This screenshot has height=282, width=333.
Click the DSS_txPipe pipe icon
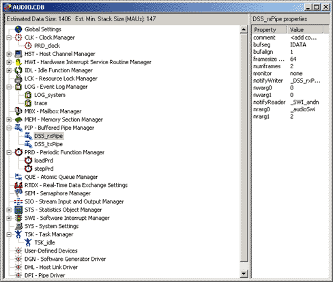pos(28,144)
